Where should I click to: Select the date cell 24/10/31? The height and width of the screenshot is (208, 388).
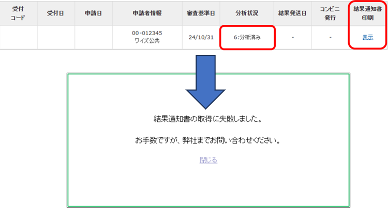tap(201, 37)
